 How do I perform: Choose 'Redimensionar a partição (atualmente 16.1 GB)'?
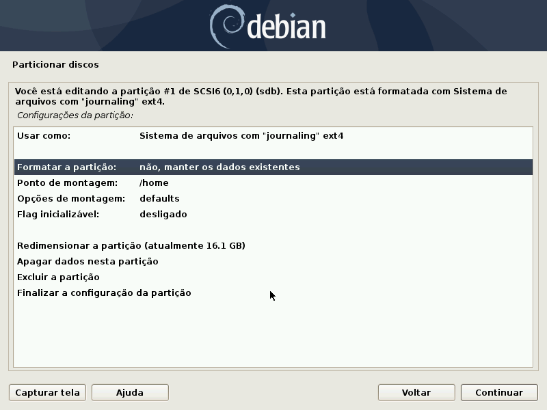point(273,245)
